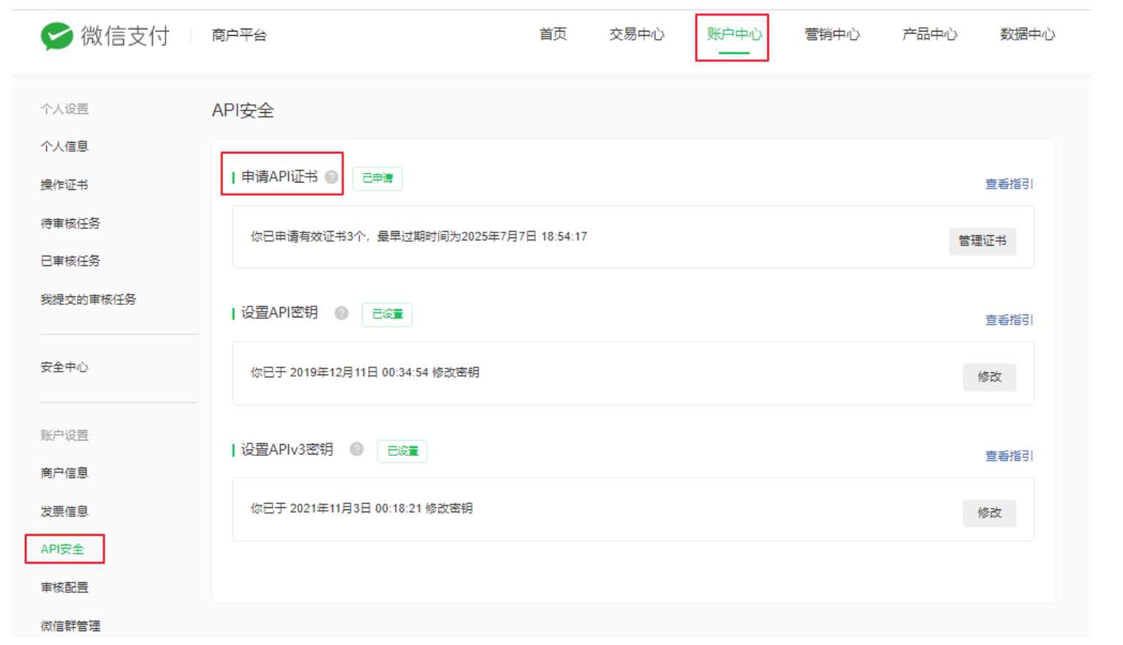The width and height of the screenshot is (1123, 645).
Task: Open 交易中心 top navigation tab
Action: coord(636,34)
